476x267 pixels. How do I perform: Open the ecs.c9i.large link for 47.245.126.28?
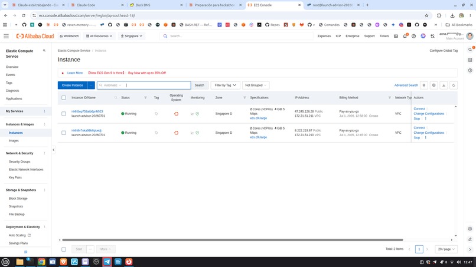[x=258, y=118]
